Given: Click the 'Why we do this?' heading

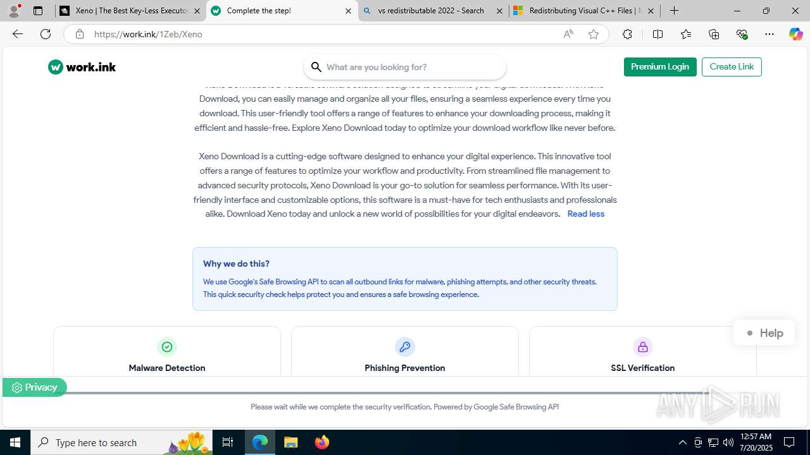Looking at the screenshot, I should [236, 264].
